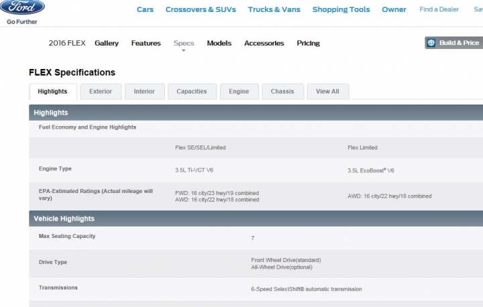Click Fuel Economy and Engine Highlights text
Viewport: 483px width, 307px height.
87,127
